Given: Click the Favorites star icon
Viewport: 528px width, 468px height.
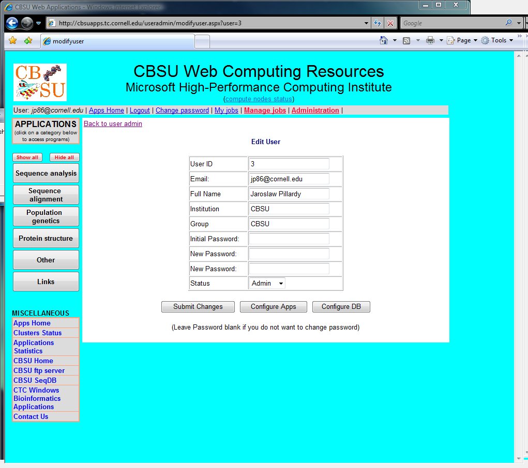Looking at the screenshot, I should click(x=13, y=41).
